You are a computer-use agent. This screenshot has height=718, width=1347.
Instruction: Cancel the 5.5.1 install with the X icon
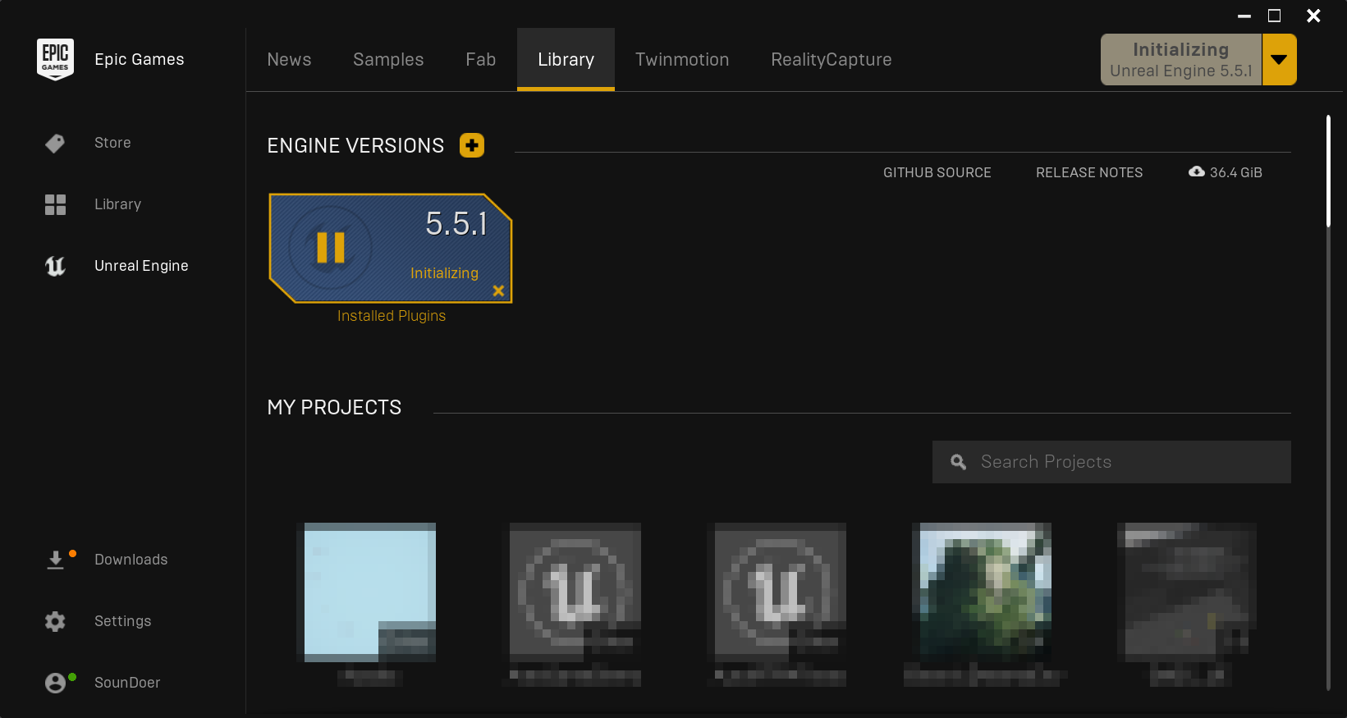click(498, 290)
